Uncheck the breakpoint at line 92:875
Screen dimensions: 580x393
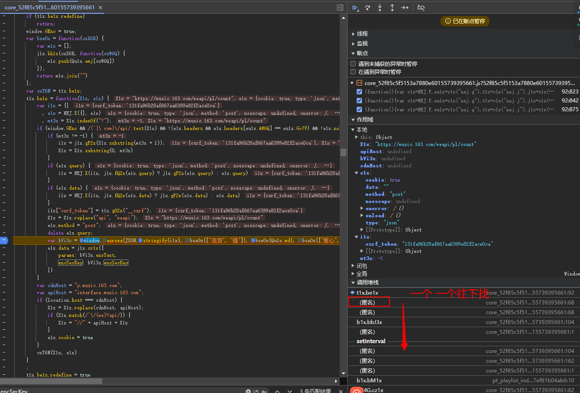click(359, 109)
